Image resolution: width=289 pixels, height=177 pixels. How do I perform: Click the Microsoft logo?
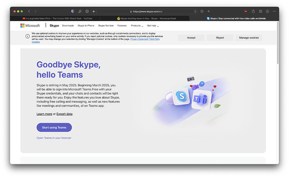pos(30,26)
